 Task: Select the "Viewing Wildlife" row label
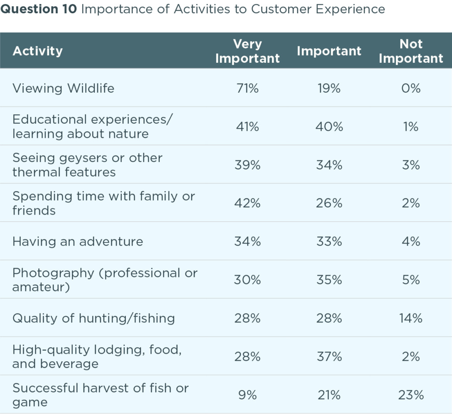63,88
